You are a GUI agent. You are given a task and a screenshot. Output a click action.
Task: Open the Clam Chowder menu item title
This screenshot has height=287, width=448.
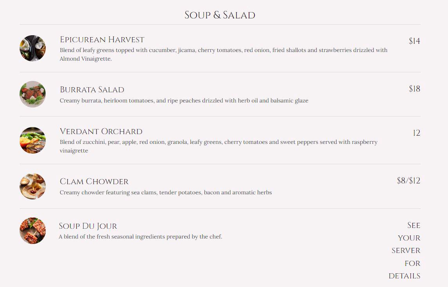click(94, 181)
